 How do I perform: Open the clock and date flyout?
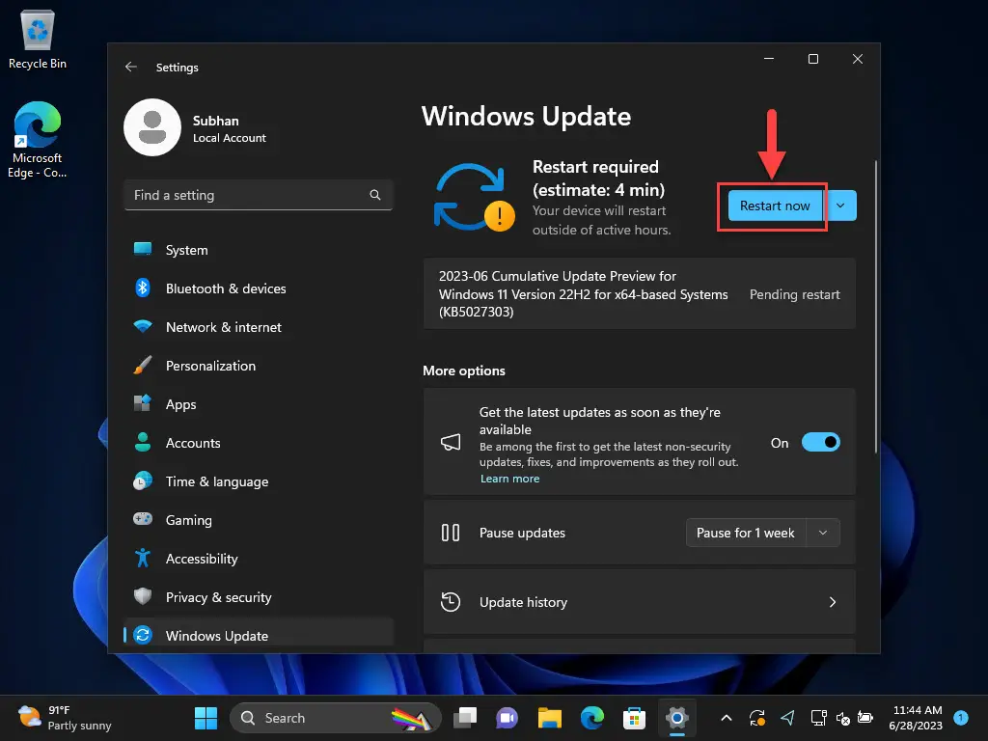[917, 718]
